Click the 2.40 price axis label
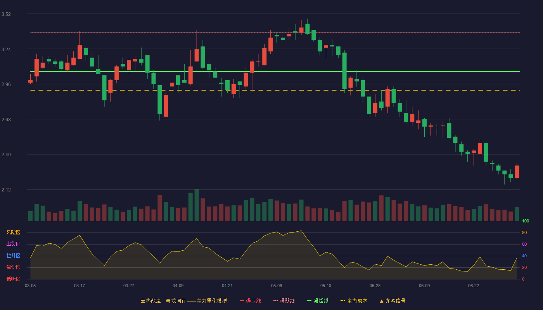The height and width of the screenshot is (310, 543). tap(6, 155)
